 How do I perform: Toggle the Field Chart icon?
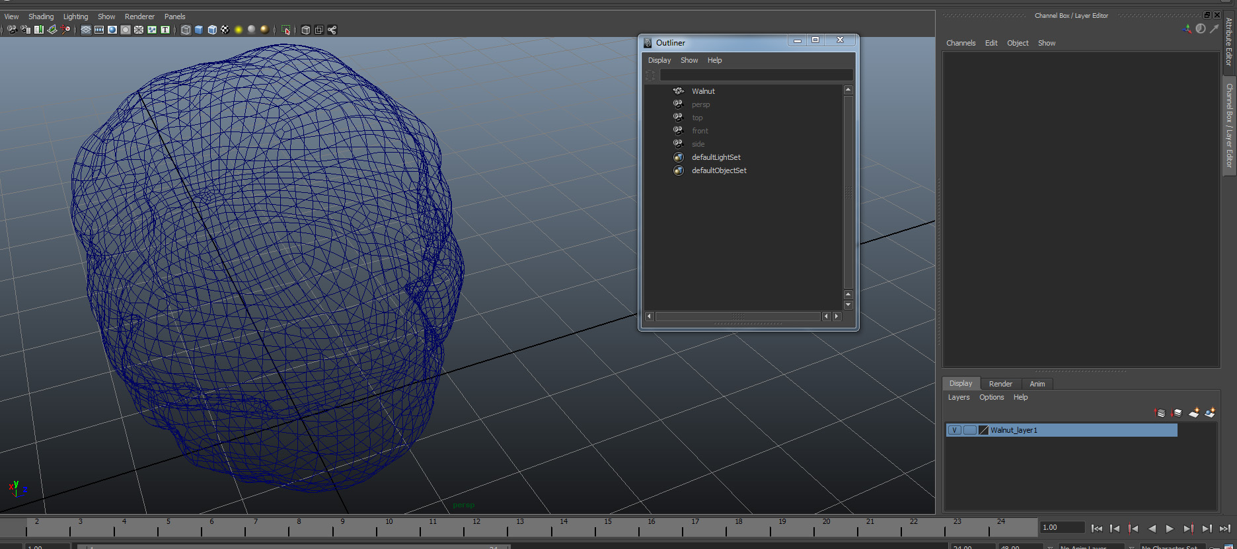pyautogui.click(x=139, y=30)
